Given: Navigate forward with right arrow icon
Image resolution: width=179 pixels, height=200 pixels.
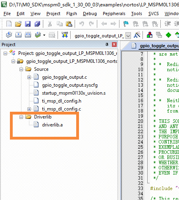Looking at the screenshot, I should 113,24.
